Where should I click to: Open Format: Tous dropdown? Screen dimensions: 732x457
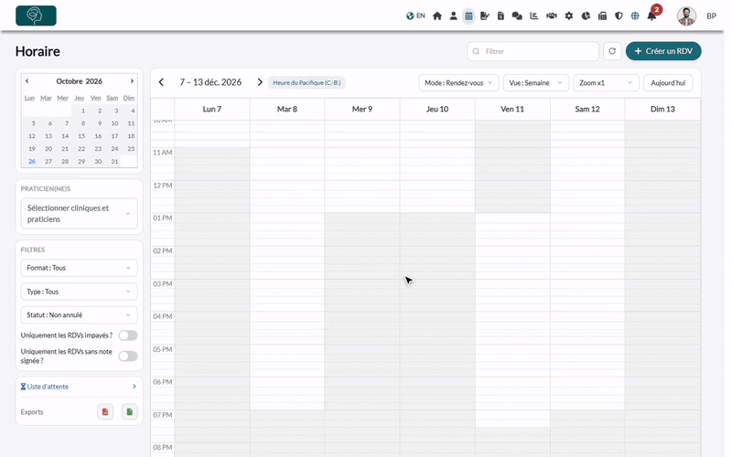(x=79, y=268)
